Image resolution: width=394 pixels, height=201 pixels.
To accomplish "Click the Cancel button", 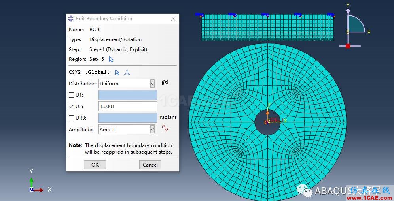I will coord(150,165).
